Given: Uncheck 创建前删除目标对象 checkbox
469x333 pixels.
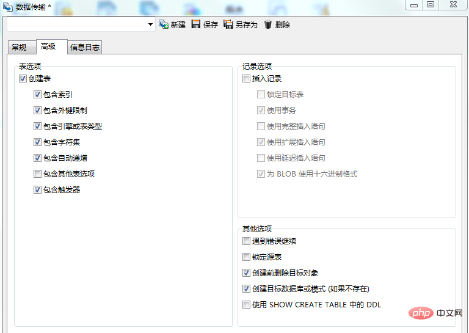Looking at the screenshot, I should click(x=246, y=273).
